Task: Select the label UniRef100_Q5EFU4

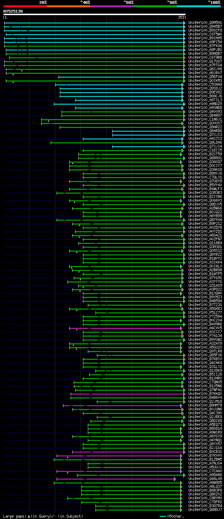Action: [205, 77]
